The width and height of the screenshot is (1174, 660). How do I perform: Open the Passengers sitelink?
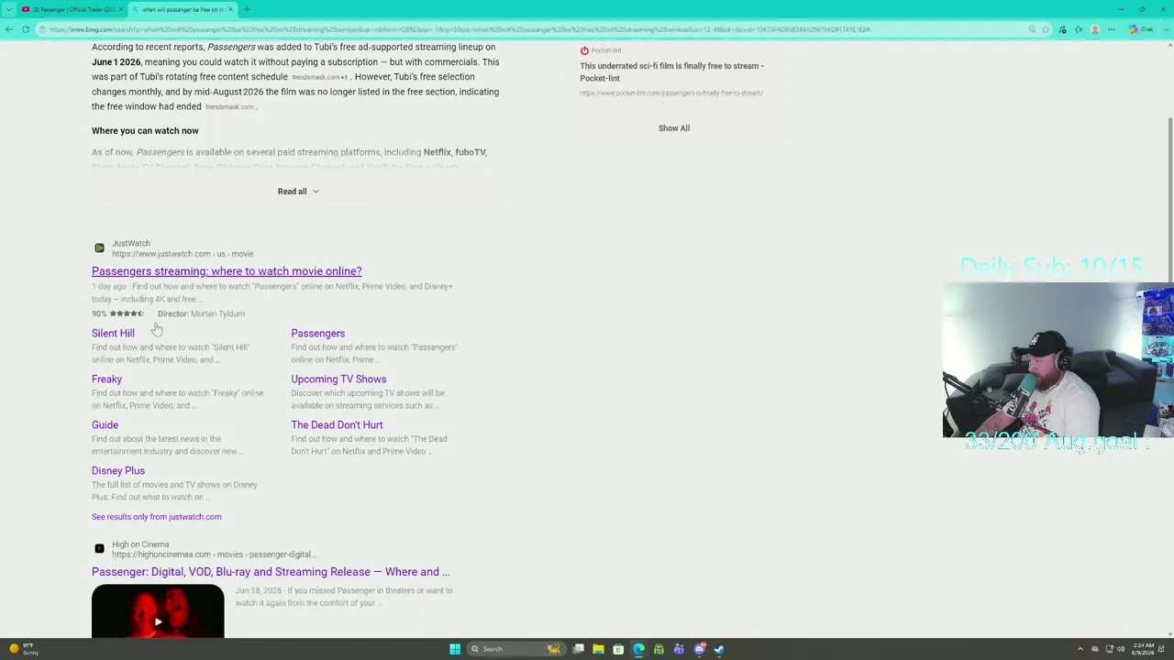[x=318, y=334]
